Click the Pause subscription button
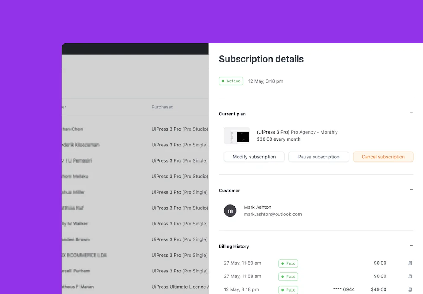This screenshot has width=423, height=294. 318,157
